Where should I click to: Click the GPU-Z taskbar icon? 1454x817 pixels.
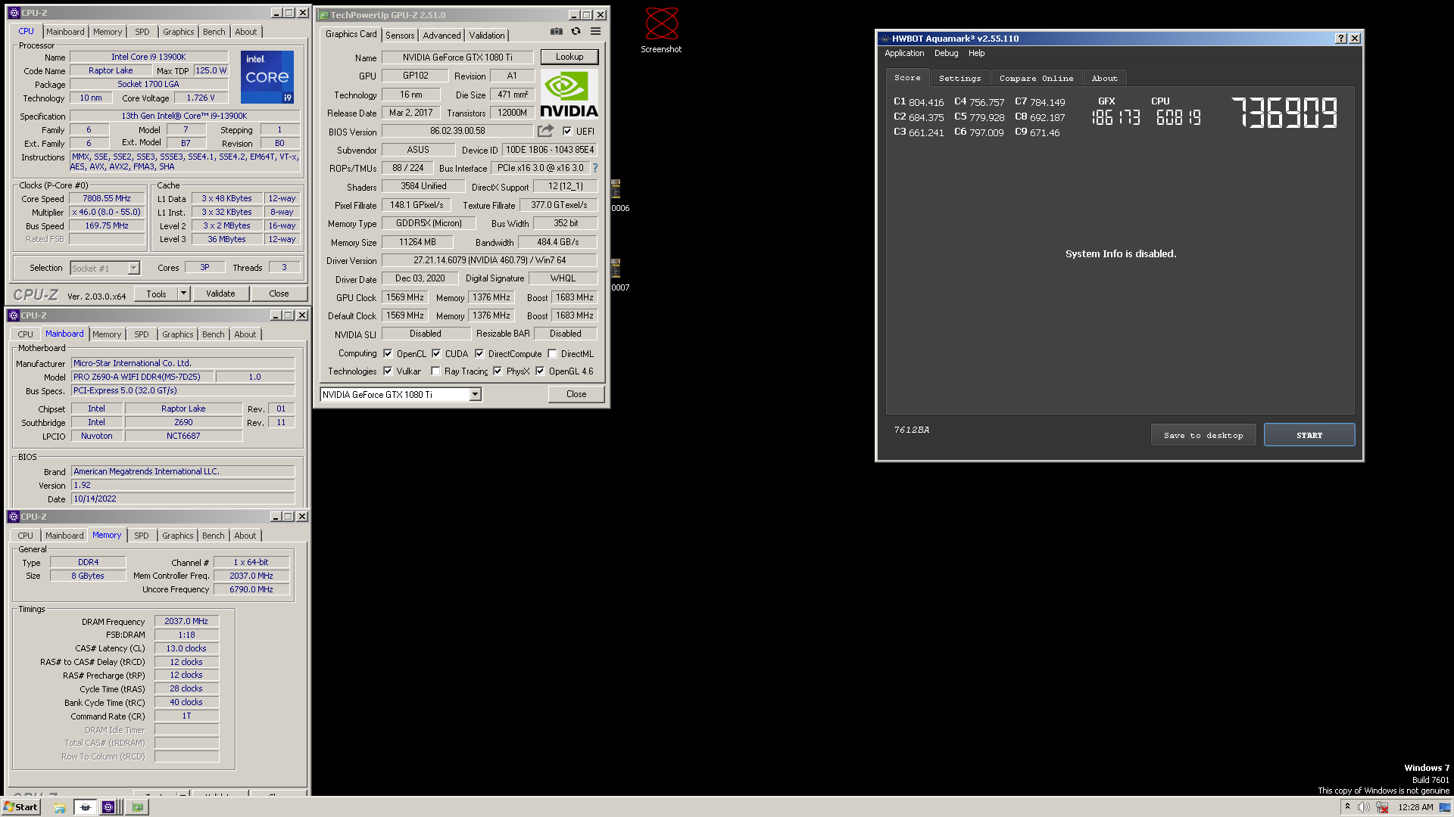pos(137,807)
